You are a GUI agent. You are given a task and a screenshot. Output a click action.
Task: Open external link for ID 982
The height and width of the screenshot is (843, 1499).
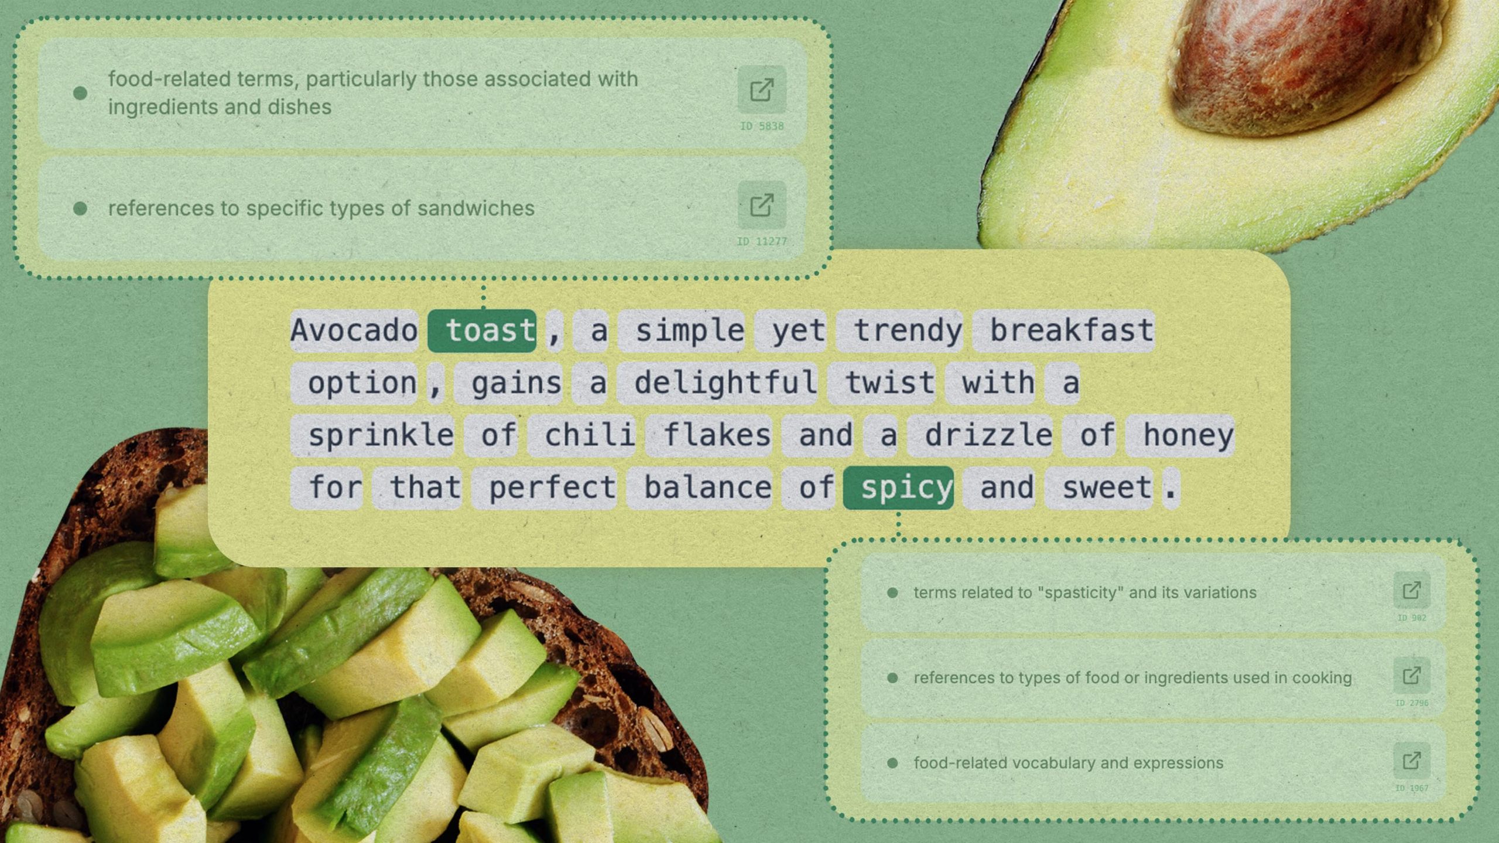[x=1411, y=590]
